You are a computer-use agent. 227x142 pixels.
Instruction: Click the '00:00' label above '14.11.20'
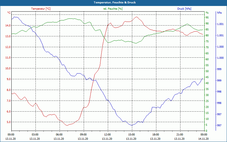[204, 134]
